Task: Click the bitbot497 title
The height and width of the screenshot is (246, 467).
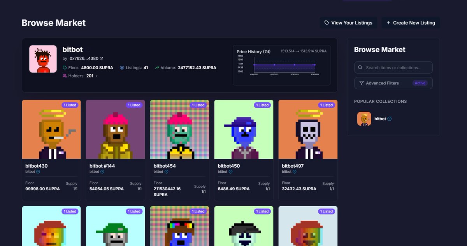Action: coord(293,166)
